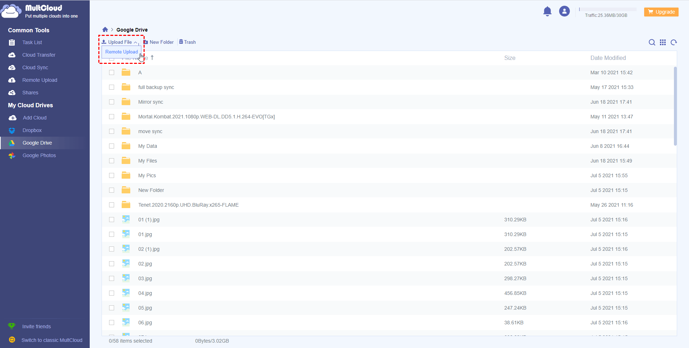689x348 pixels.
Task: Click the Dropbox logo icon
Action: (x=12, y=130)
